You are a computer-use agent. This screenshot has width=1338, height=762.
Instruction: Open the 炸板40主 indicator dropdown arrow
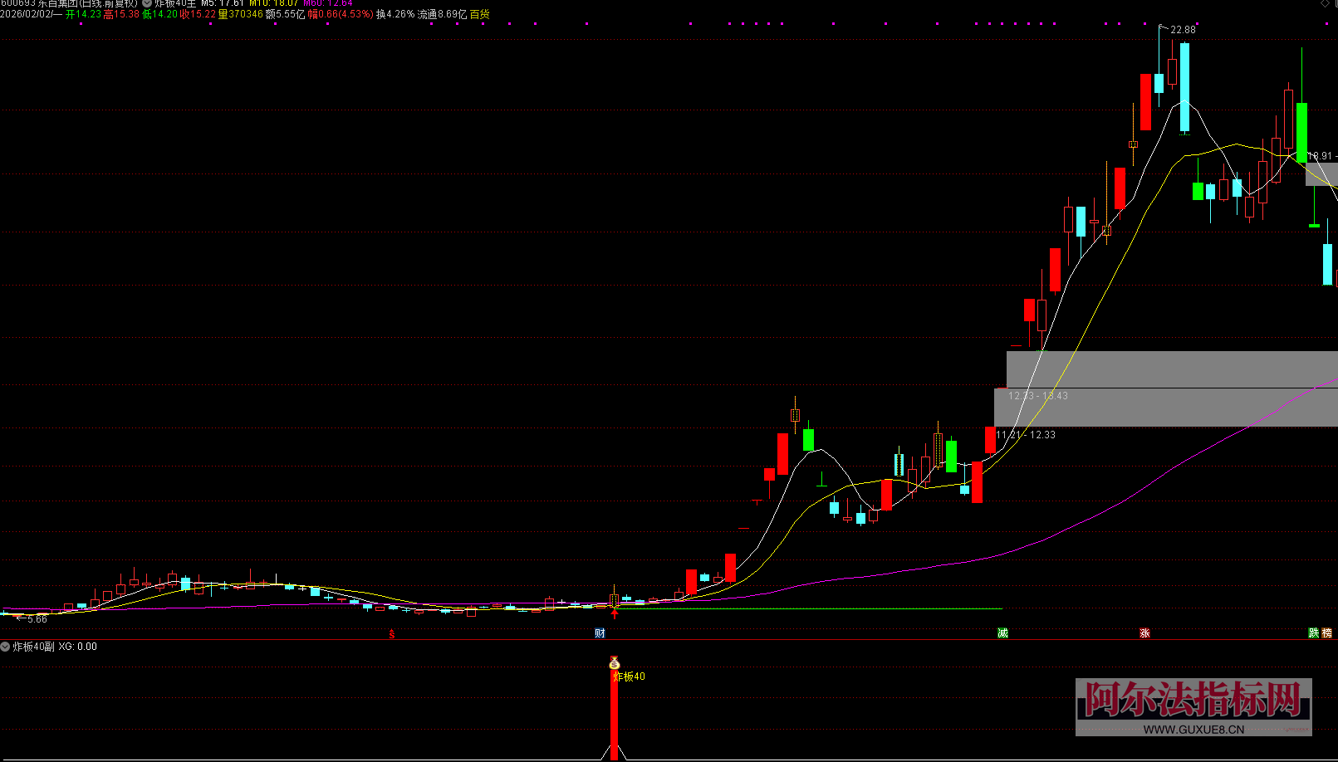coord(147,3)
